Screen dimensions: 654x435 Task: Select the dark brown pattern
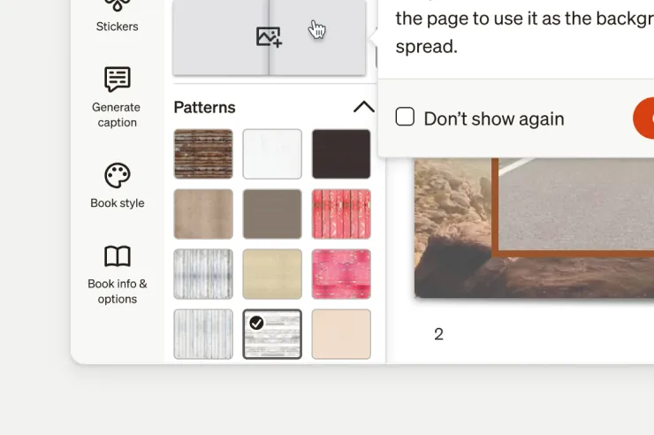coord(341,154)
